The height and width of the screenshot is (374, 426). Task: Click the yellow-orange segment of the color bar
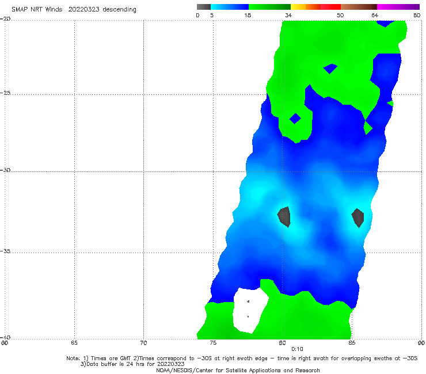(306, 7)
